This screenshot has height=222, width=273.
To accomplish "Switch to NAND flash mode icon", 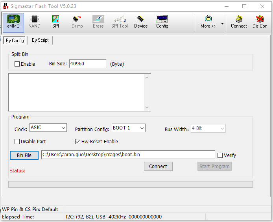I will 34,22.
